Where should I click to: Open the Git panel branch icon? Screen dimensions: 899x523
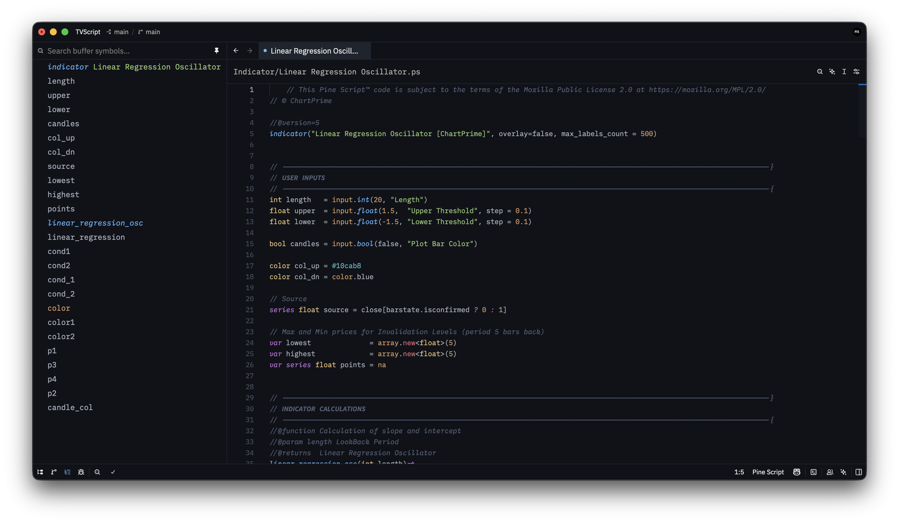(x=54, y=472)
